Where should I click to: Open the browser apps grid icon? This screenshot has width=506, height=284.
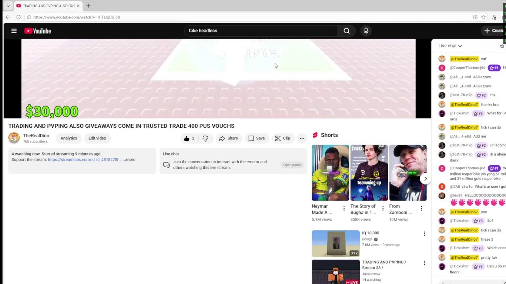pos(475,17)
